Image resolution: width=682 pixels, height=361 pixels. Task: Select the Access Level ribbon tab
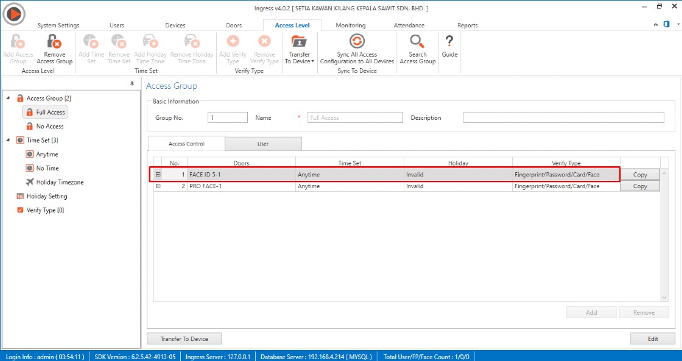click(x=292, y=25)
